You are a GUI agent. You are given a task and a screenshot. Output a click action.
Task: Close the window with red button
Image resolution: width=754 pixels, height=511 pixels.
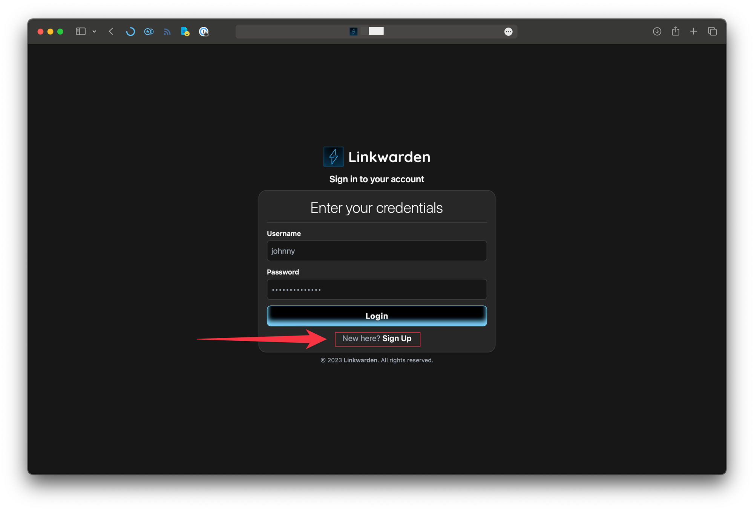coord(41,32)
